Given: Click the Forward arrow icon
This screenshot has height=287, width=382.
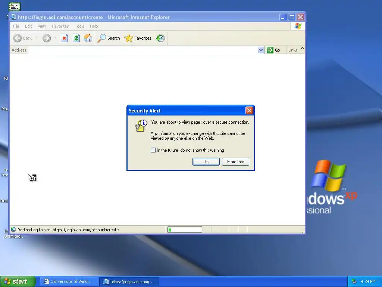Looking at the screenshot, I should tap(47, 38).
